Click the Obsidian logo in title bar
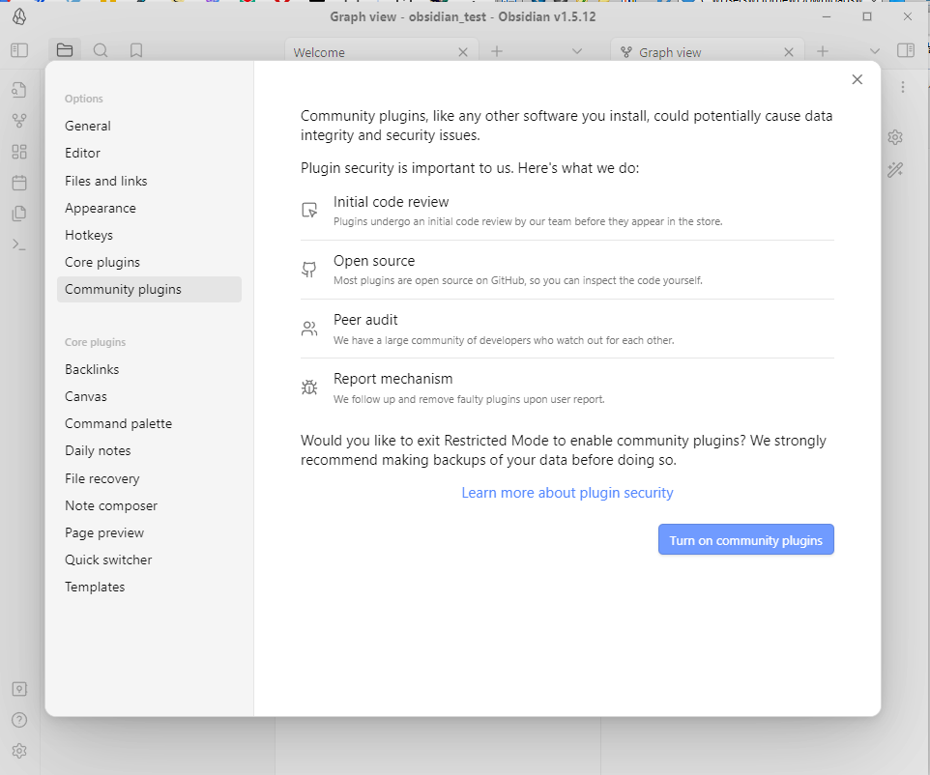The height and width of the screenshot is (775, 930). click(x=19, y=16)
